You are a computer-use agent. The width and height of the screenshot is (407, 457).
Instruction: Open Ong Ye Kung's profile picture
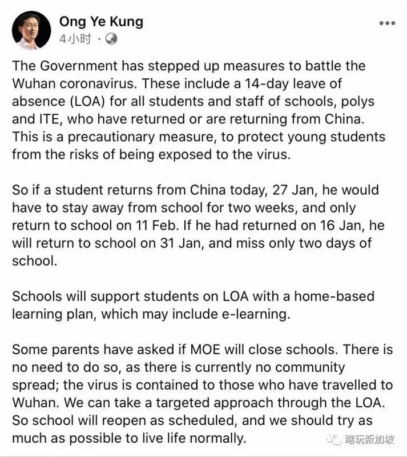click(x=31, y=30)
